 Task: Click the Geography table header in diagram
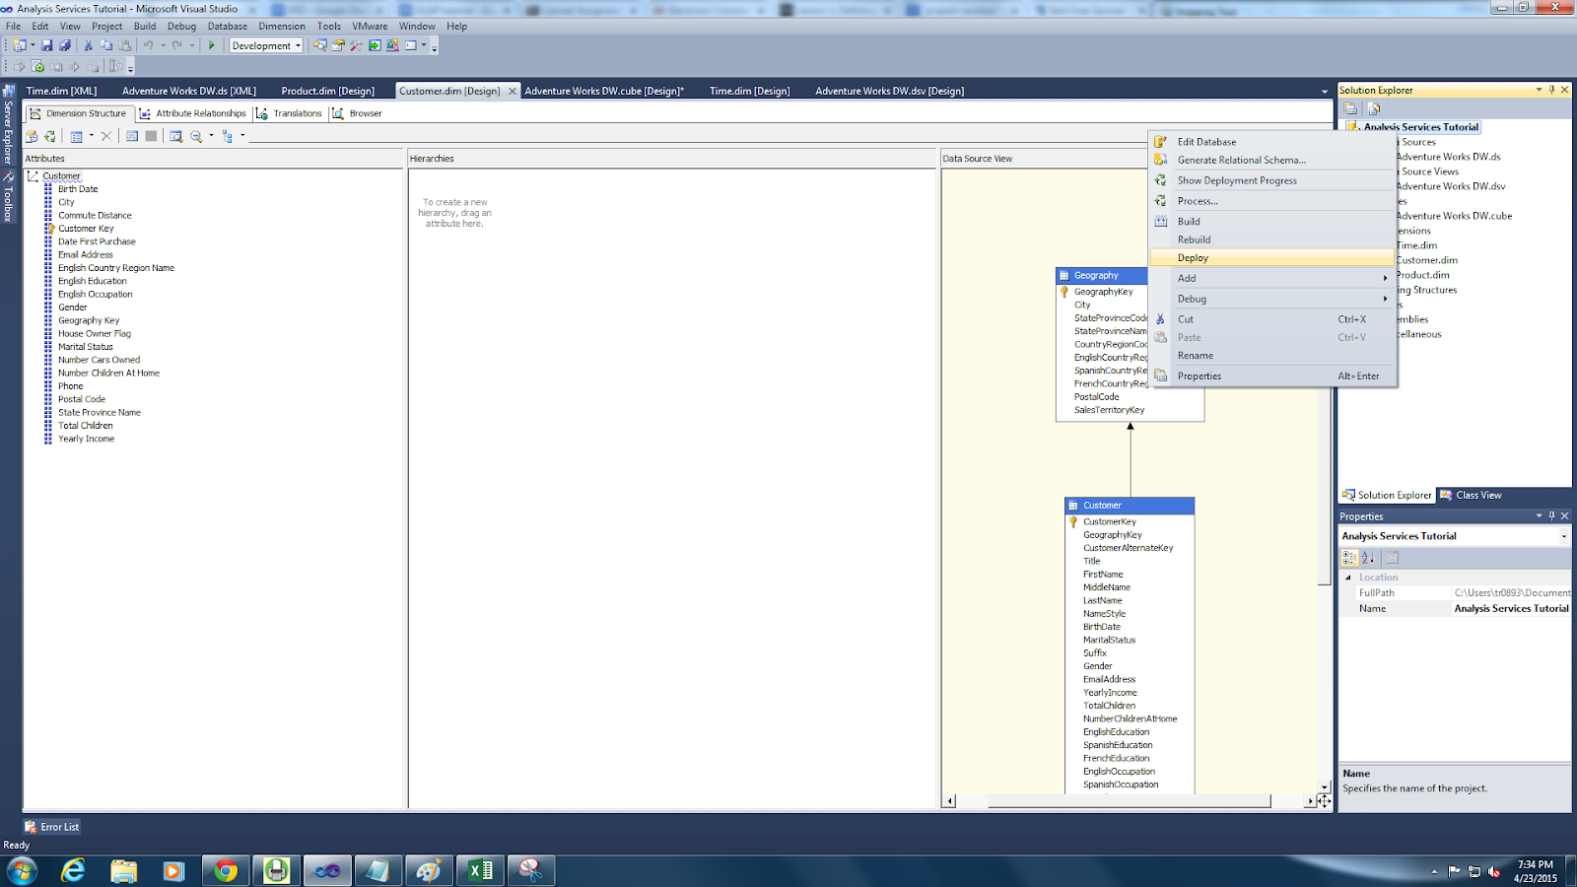click(1102, 276)
